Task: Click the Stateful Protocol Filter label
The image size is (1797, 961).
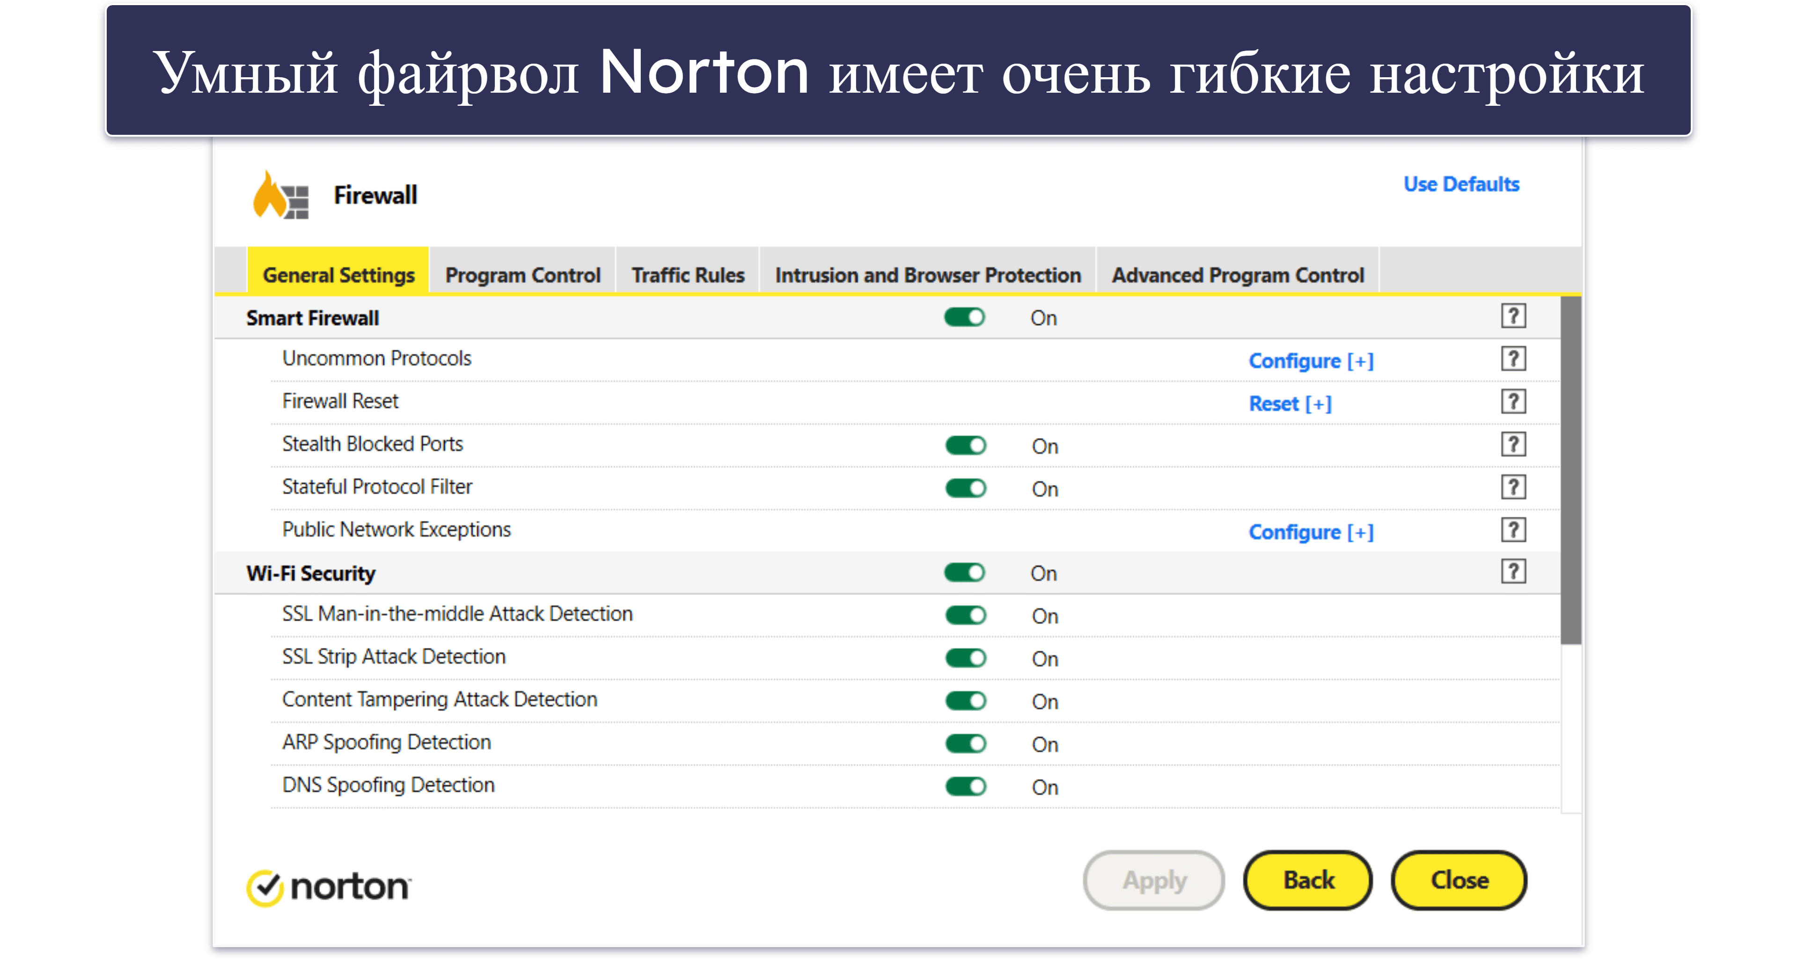Action: pos(377,486)
